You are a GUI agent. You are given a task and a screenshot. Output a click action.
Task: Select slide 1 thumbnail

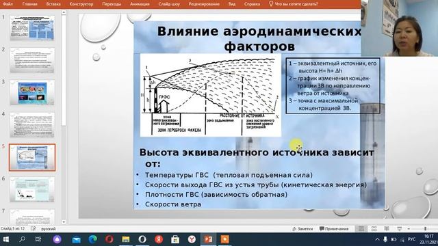pyautogui.click(x=32, y=28)
